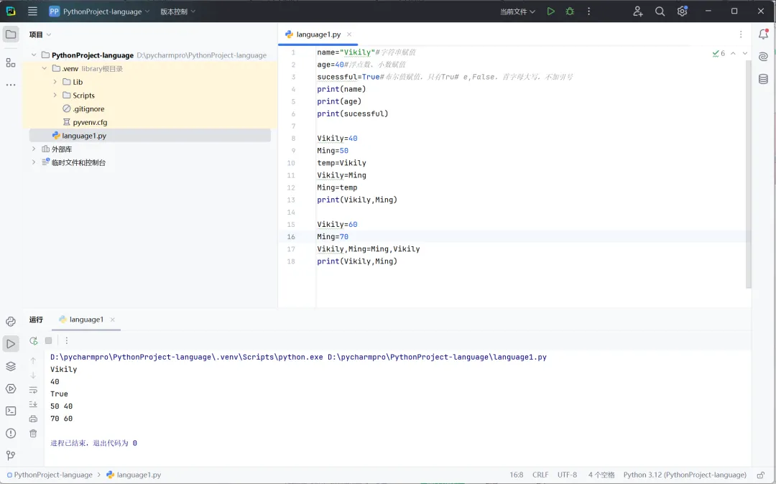Change CRLF line separator

point(540,475)
